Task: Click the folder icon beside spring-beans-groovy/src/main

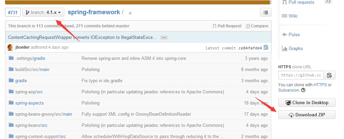Action: [x=11, y=114]
